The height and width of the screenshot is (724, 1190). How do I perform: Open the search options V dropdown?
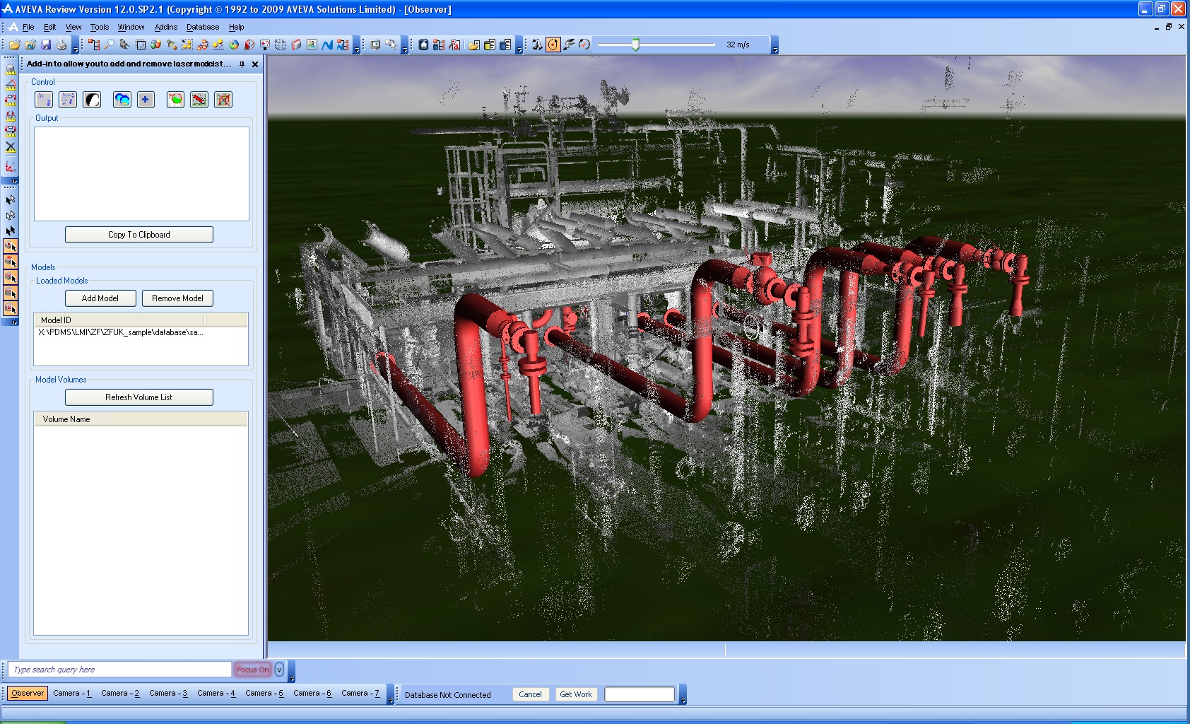click(279, 670)
